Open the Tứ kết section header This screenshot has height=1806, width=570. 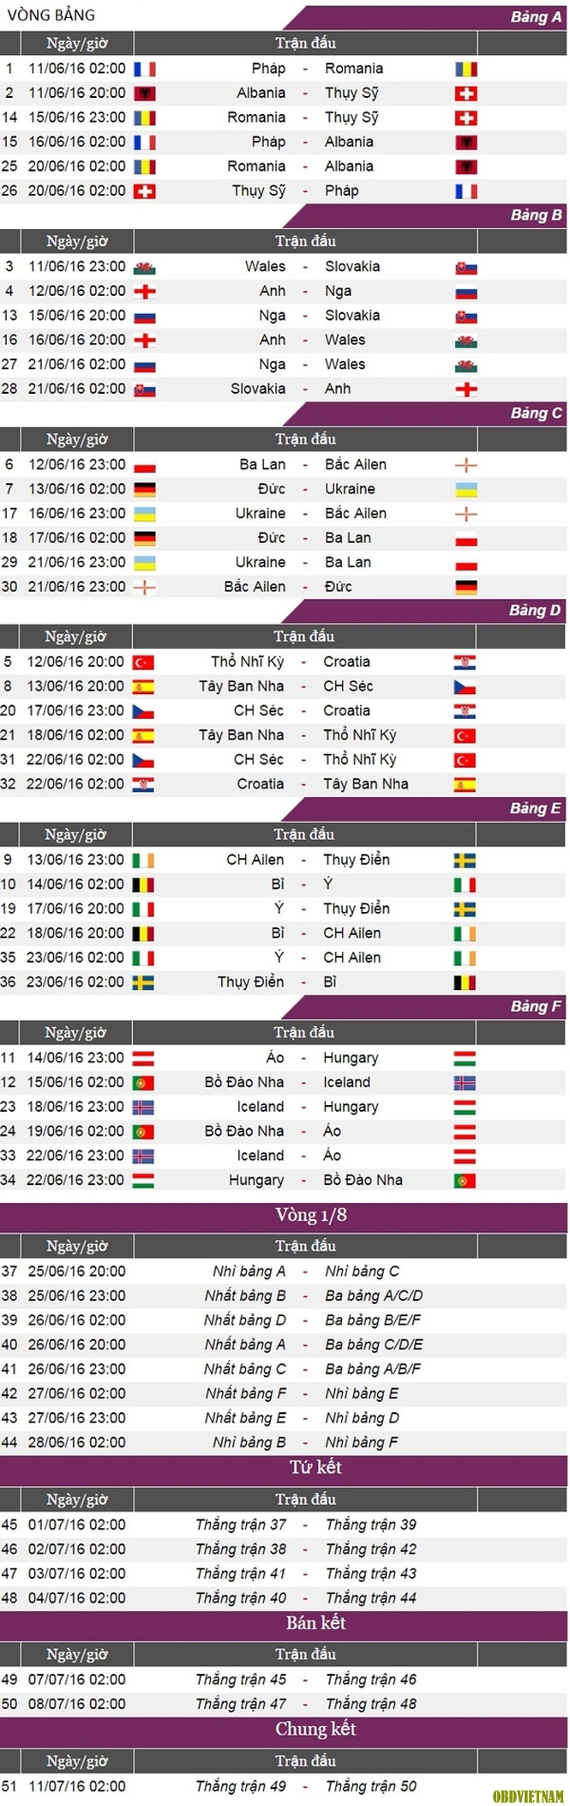pyautogui.click(x=315, y=1468)
